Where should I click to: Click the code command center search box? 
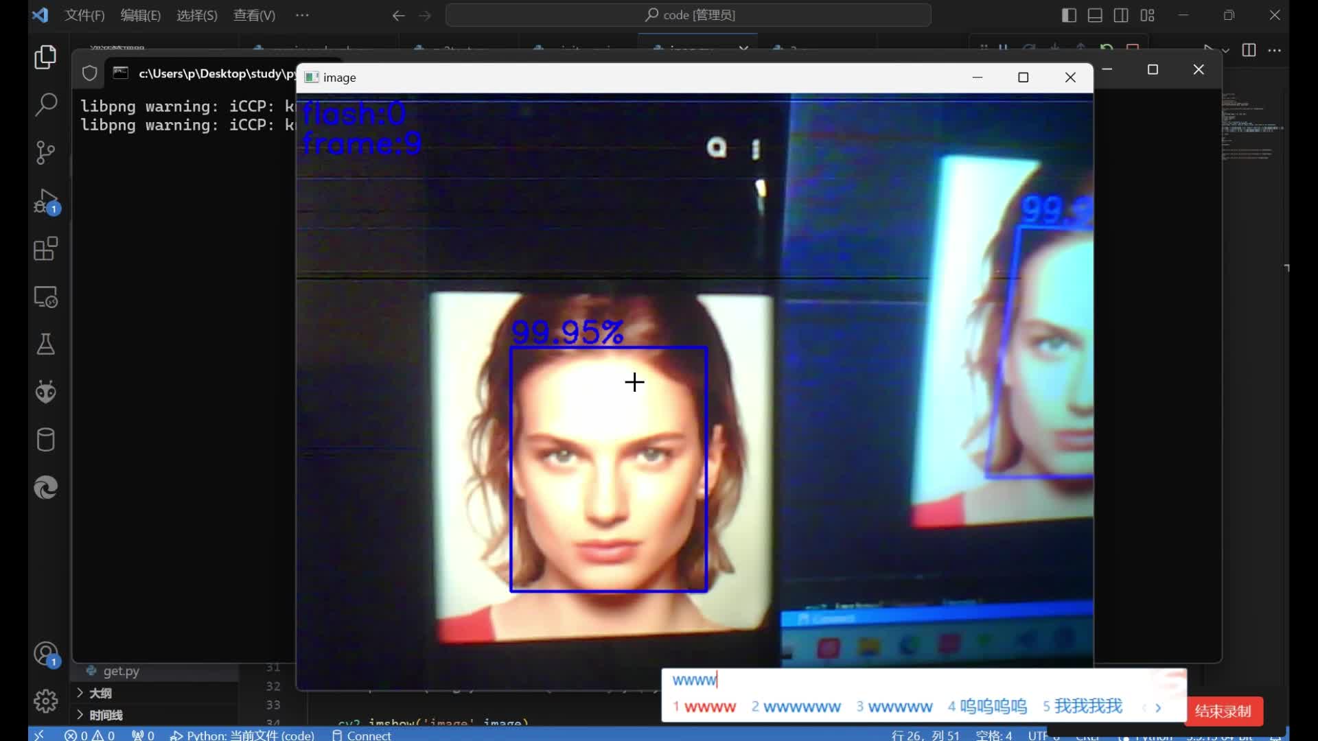689,15
